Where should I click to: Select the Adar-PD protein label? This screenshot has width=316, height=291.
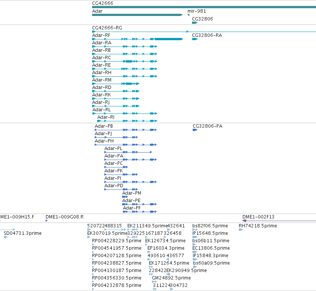point(114,186)
